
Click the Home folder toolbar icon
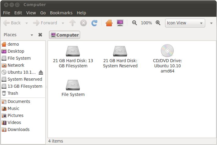click(x=109, y=23)
